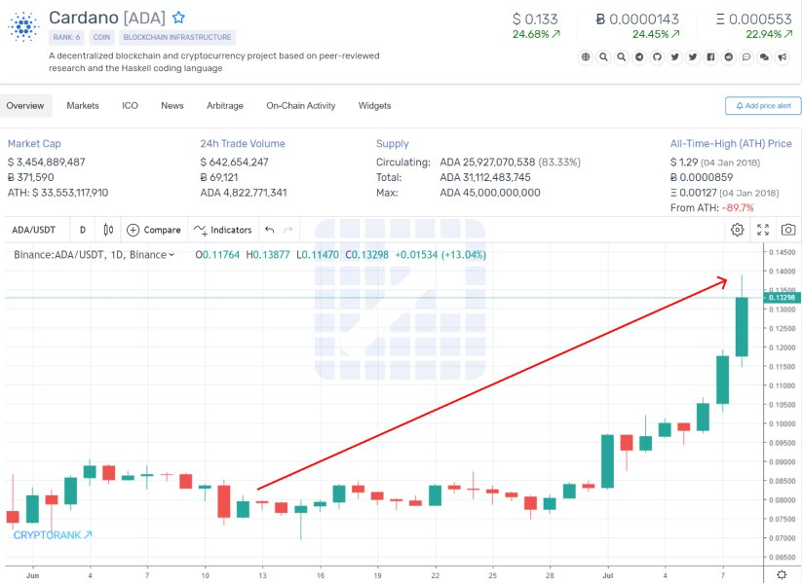
Task: Open the Arbitrage tab
Action: (225, 106)
